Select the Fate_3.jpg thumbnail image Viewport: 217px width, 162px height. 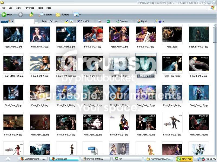pos(172,34)
